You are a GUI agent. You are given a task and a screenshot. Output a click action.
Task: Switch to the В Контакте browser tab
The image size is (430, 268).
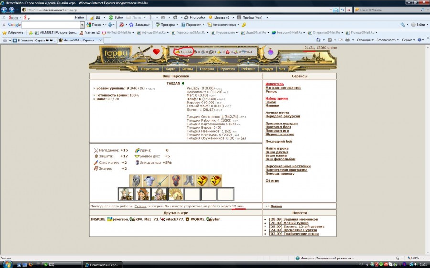click(x=34, y=40)
